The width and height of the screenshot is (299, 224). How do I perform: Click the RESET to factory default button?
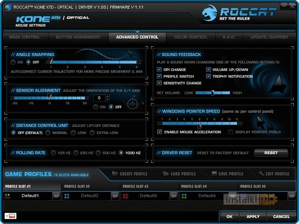point(271,153)
